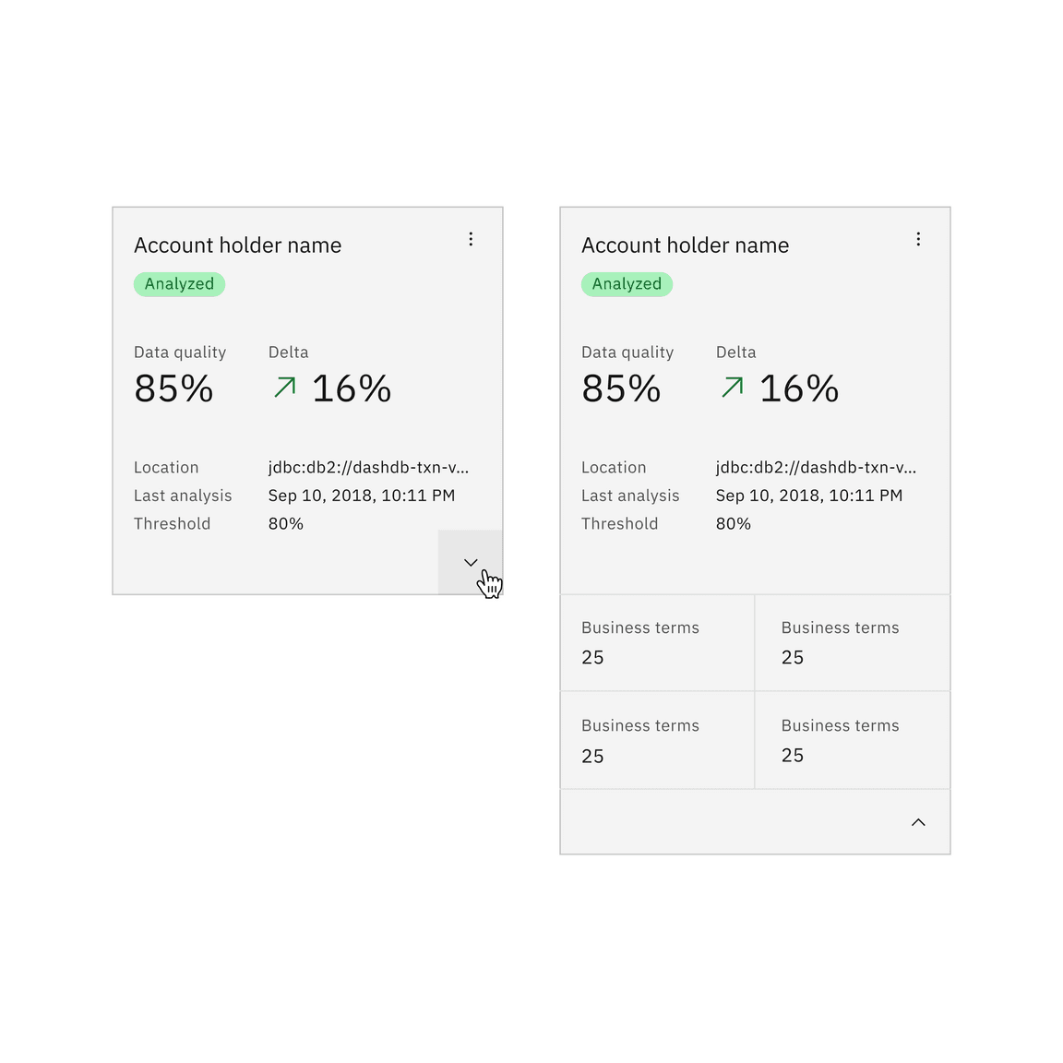Click the collapsed card's Account holder name title

click(238, 245)
